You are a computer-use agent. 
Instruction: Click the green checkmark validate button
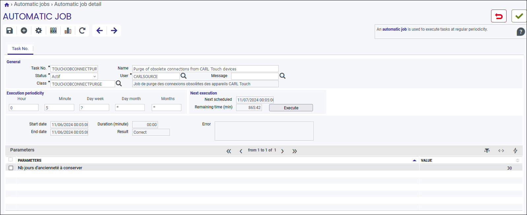[519, 16]
